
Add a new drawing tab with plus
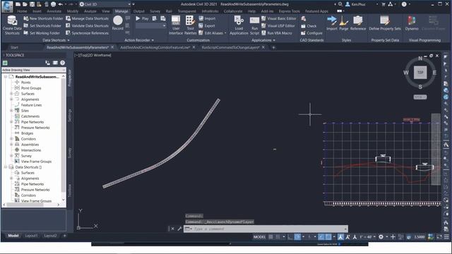pyautogui.click(x=273, y=47)
